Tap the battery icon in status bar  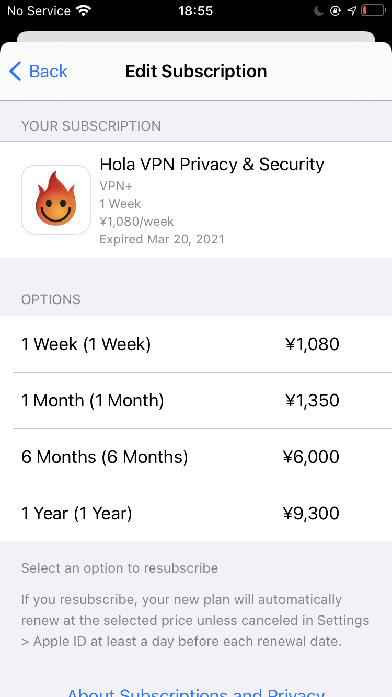pyautogui.click(x=373, y=10)
